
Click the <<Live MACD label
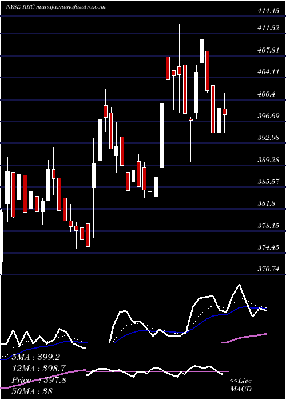pos(241,385)
